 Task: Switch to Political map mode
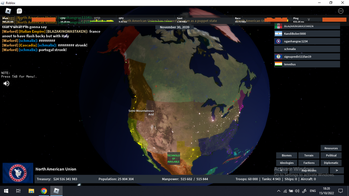coord(331,155)
